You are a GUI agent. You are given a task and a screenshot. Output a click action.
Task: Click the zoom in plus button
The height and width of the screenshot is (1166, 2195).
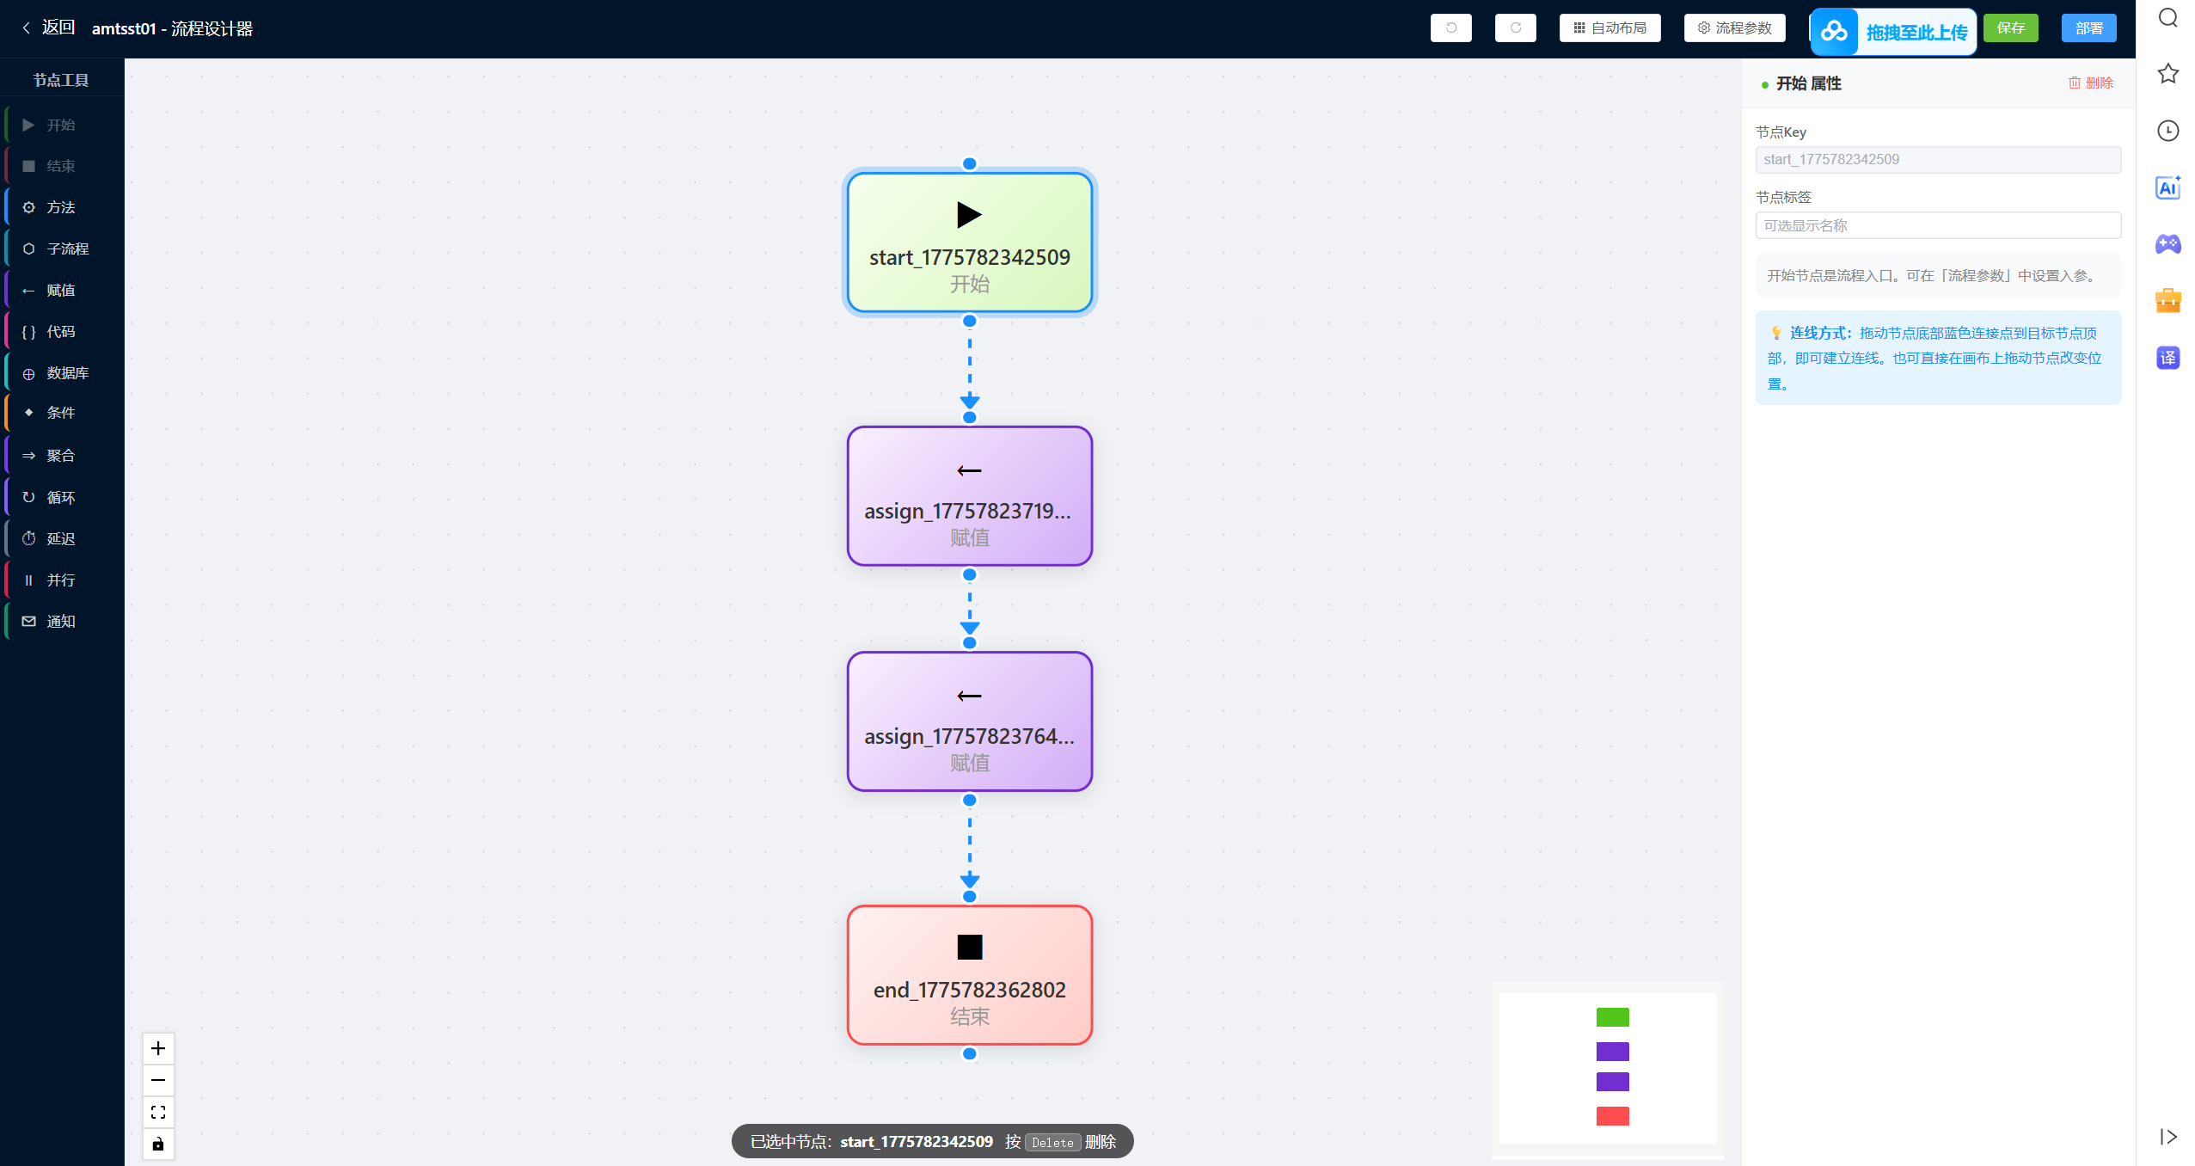(x=158, y=1048)
